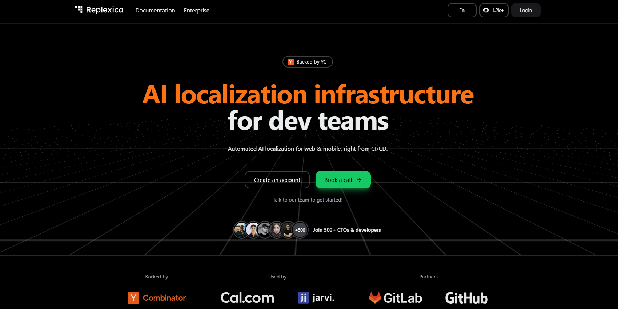
Task: Click the Combinator wordmark
Action: pos(164,298)
